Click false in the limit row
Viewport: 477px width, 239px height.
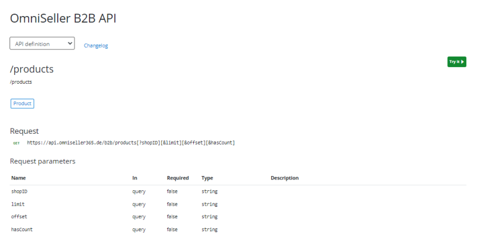tap(172, 204)
